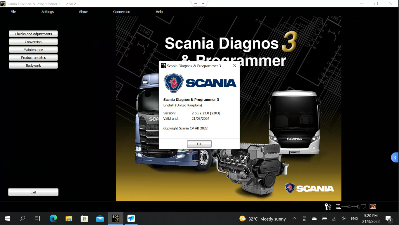Image resolution: width=399 pixels, height=225 pixels.
Task: Click the crossed-out network status icon
Action: 373,206
